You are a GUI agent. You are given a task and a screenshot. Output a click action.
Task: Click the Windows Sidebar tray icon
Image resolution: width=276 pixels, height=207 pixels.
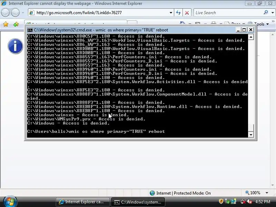(x=234, y=201)
